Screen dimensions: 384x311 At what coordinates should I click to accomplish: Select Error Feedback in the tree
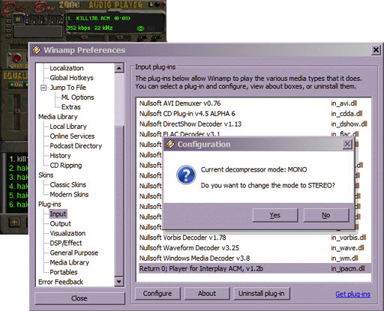[61, 282]
